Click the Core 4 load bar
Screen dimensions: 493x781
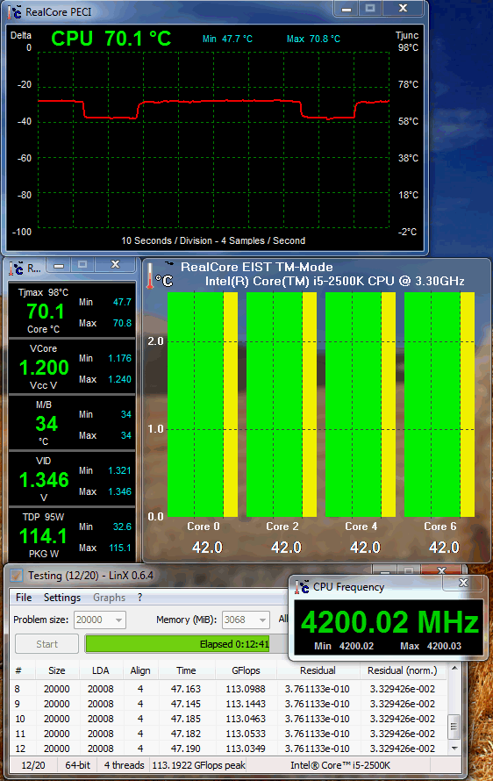click(x=361, y=405)
